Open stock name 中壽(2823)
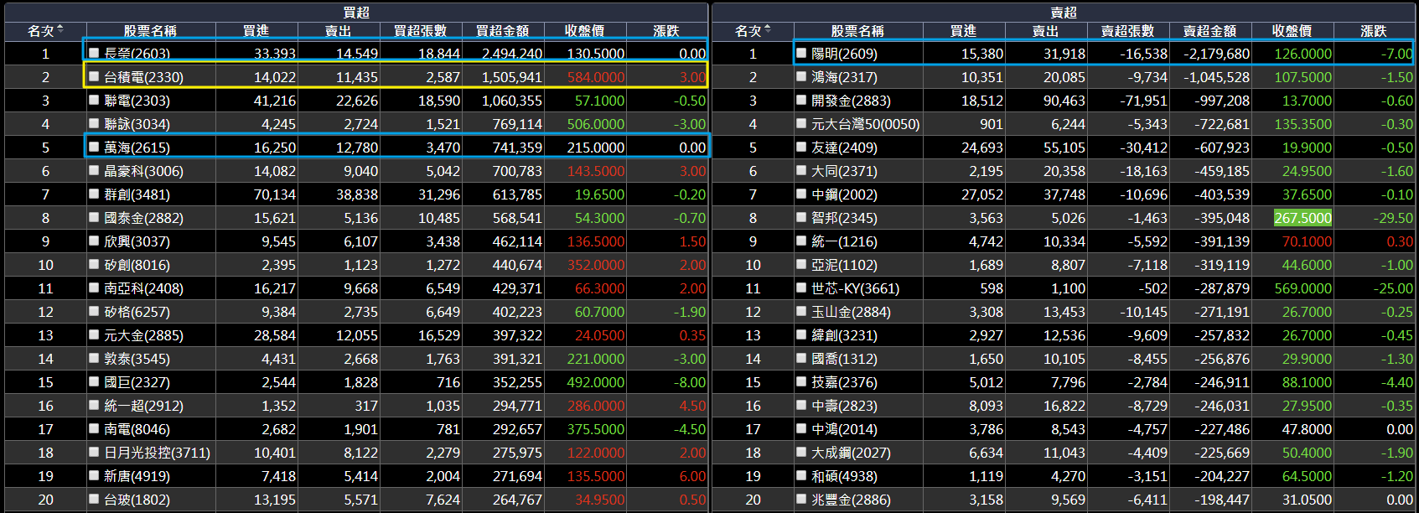 [x=844, y=406]
